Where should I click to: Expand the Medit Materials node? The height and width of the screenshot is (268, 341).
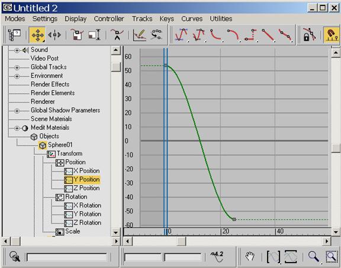(x=17, y=128)
